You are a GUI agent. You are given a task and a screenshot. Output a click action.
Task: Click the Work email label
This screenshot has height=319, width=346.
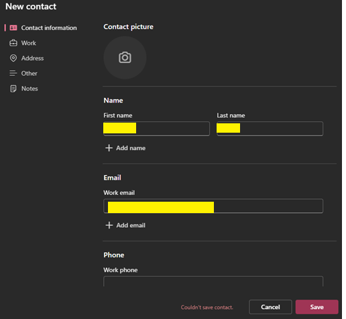[x=119, y=193]
